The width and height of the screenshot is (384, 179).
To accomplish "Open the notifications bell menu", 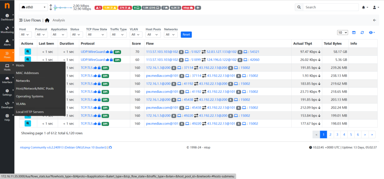I will click(x=364, y=7).
